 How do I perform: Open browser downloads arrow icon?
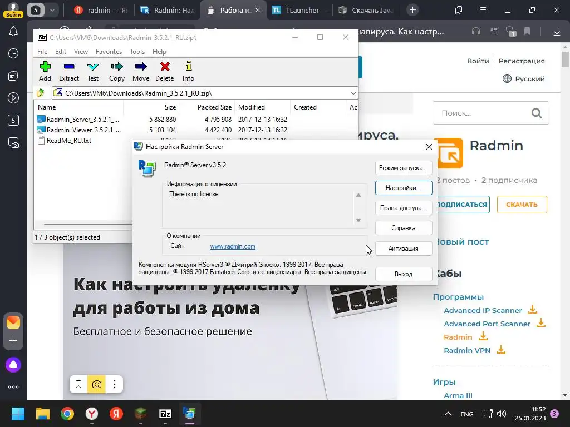point(557,32)
